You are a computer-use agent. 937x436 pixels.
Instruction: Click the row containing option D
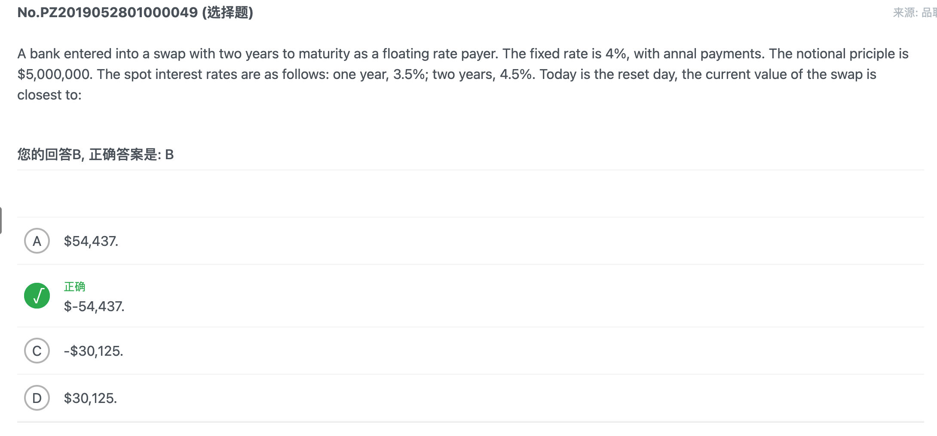click(x=470, y=398)
